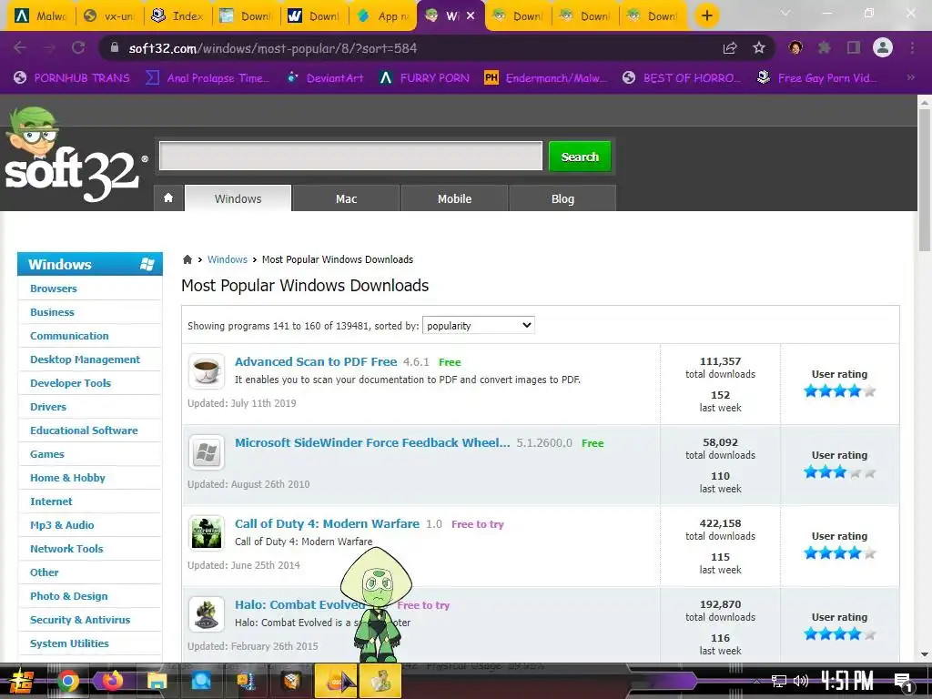The image size is (932, 699).
Task: Show hidden system tray icons
Action: (x=756, y=681)
